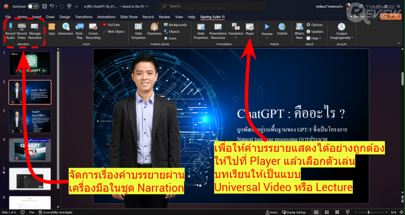
Task: Switch to the Design tab
Action: point(65,17)
